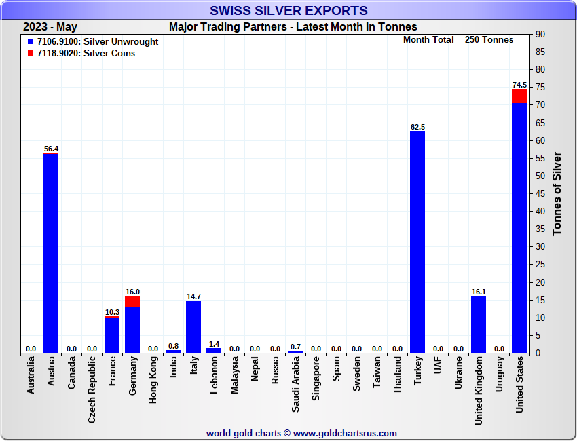Click the 74.5 value label above United States
This screenshot has width=577, height=441.
point(519,85)
